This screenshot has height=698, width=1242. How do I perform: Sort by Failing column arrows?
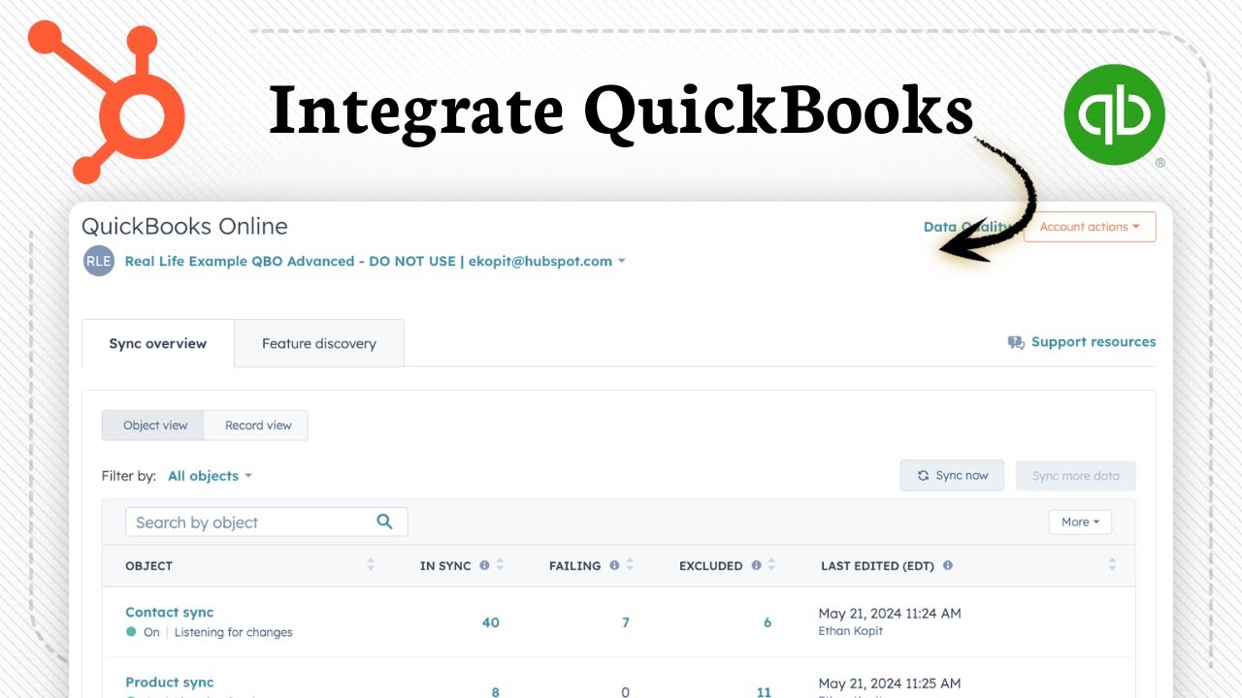[630, 565]
